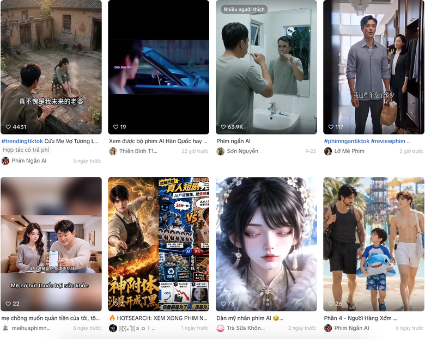The width and height of the screenshot is (425, 339).
Task: Click the 'Nhiều người thích' badge
Action: point(244,9)
